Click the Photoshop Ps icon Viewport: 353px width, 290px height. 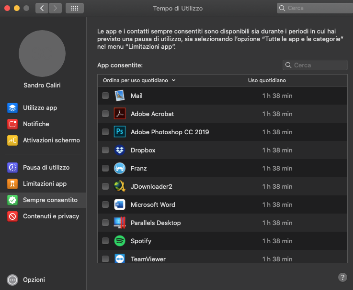[120, 132]
